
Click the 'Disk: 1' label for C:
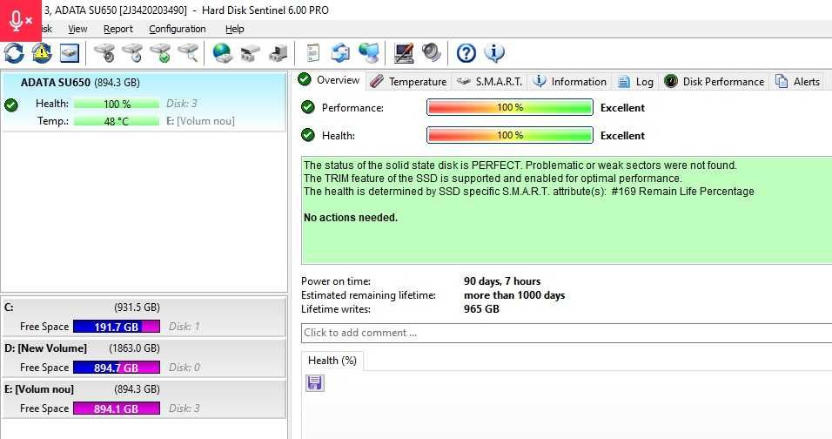[185, 327]
